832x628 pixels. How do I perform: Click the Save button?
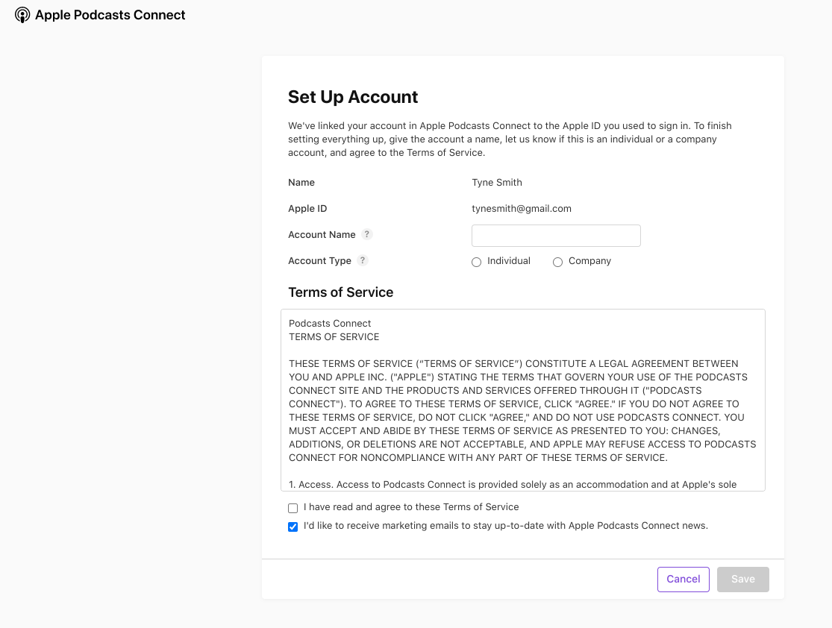click(x=742, y=579)
